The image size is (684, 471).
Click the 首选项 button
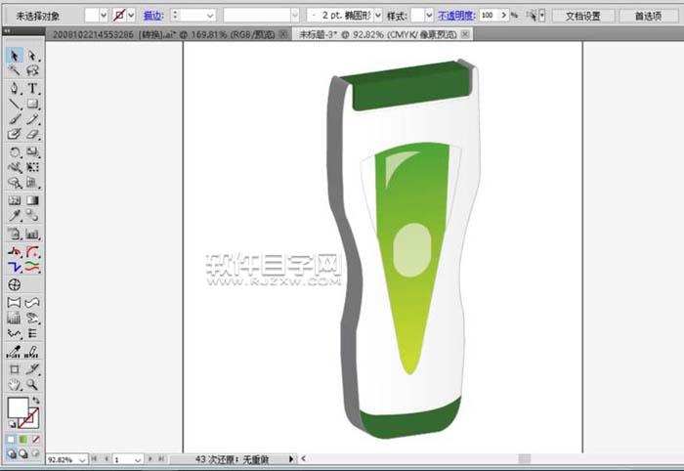click(x=647, y=16)
